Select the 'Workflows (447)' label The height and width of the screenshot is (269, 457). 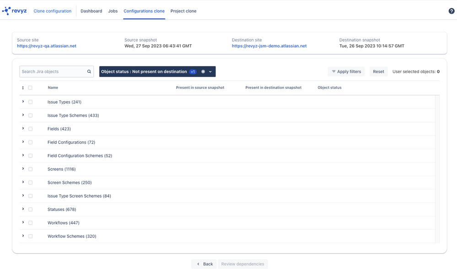pyautogui.click(x=64, y=223)
